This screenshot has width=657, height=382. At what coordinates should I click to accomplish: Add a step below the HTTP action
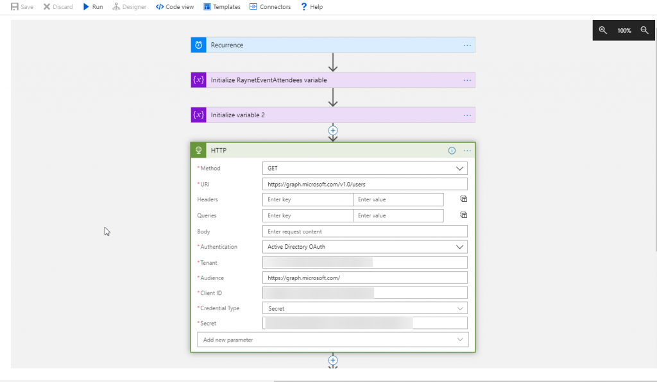tap(333, 360)
